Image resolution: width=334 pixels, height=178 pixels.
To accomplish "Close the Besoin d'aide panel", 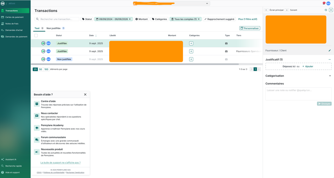I will (x=85, y=95).
